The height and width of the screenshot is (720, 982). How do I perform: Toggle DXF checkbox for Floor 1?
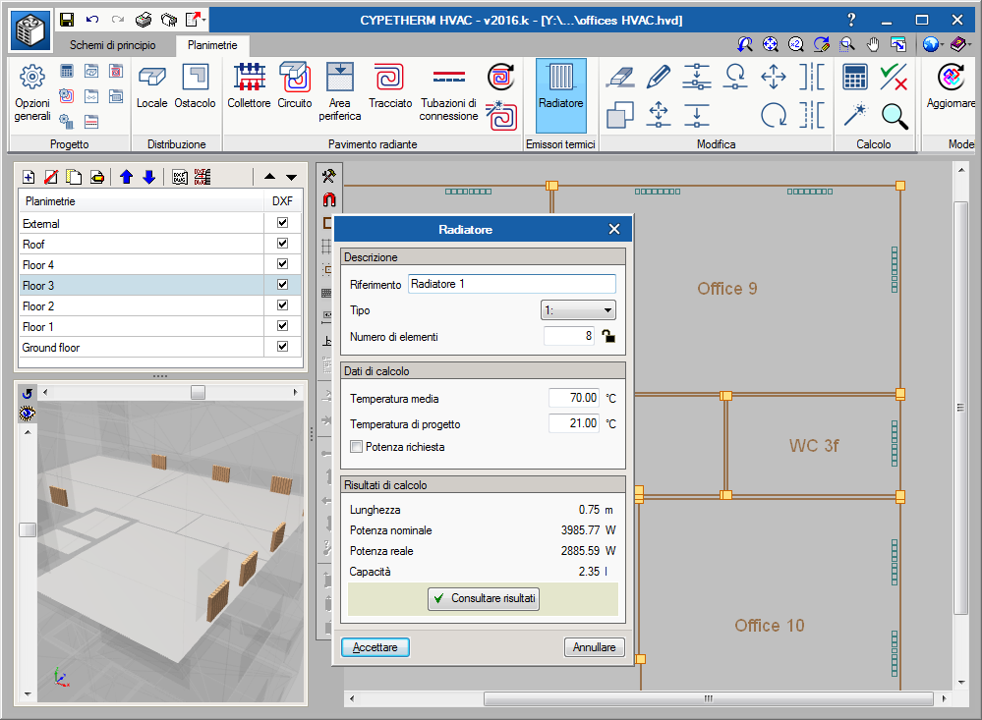282,326
